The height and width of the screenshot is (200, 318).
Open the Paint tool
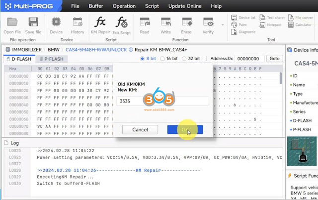tap(239, 25)
